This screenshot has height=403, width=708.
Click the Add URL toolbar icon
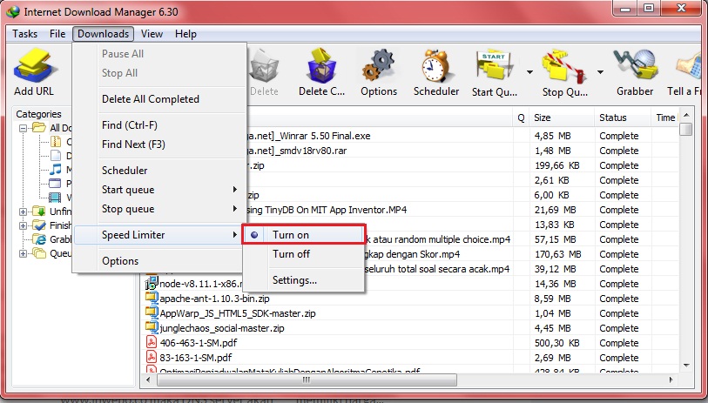click(x=35, y=66)
